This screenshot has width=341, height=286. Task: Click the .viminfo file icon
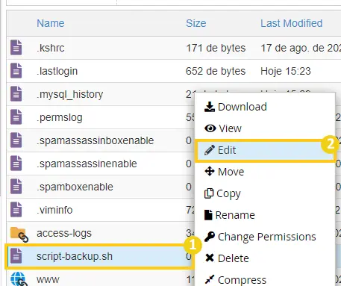point(16,209)
